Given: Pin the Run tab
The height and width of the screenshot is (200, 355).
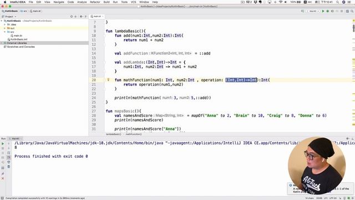Looking at the screenshot, I should (3, 174).
